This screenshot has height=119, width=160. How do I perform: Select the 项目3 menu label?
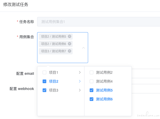54,90
